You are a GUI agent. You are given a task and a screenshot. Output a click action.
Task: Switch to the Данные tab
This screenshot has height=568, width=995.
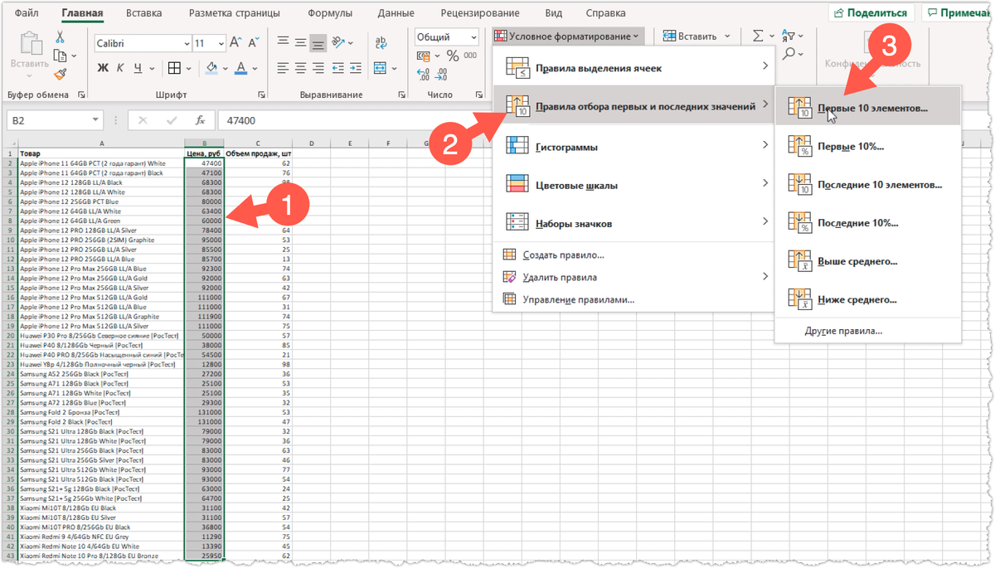396,13
